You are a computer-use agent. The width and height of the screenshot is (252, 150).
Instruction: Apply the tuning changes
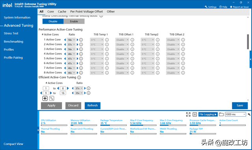click(52, 106)
